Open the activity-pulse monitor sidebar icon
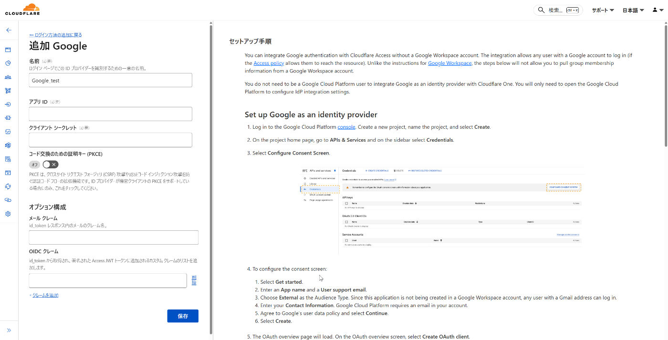 [8, 132]
